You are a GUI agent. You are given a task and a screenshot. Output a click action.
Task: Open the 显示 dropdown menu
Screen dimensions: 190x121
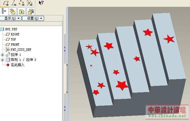(x=11, y=18)
